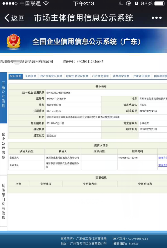Select the 工商公示信息 side tab
Screen dimensions: 167x248
(3, 98)
